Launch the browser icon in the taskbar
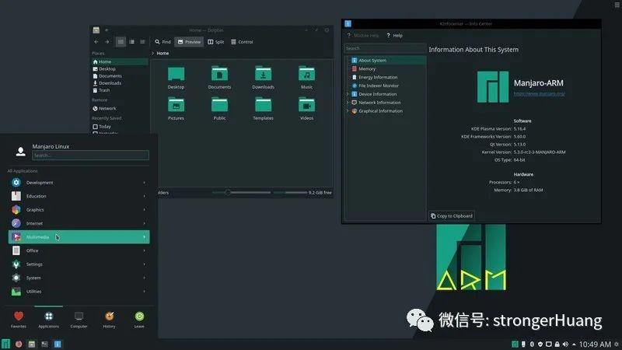The width and height of the screenshot is (622, 350). click(19, 344)
